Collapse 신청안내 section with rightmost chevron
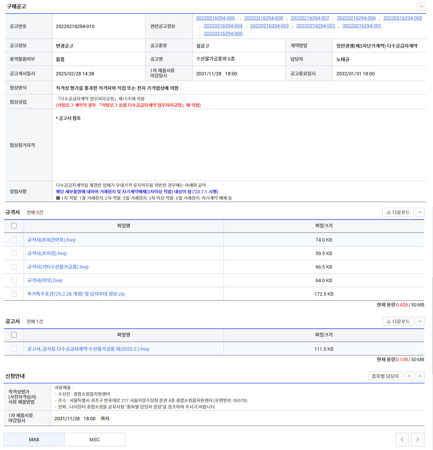The height and width of the screenshot is (450, 433). point(420,376)
